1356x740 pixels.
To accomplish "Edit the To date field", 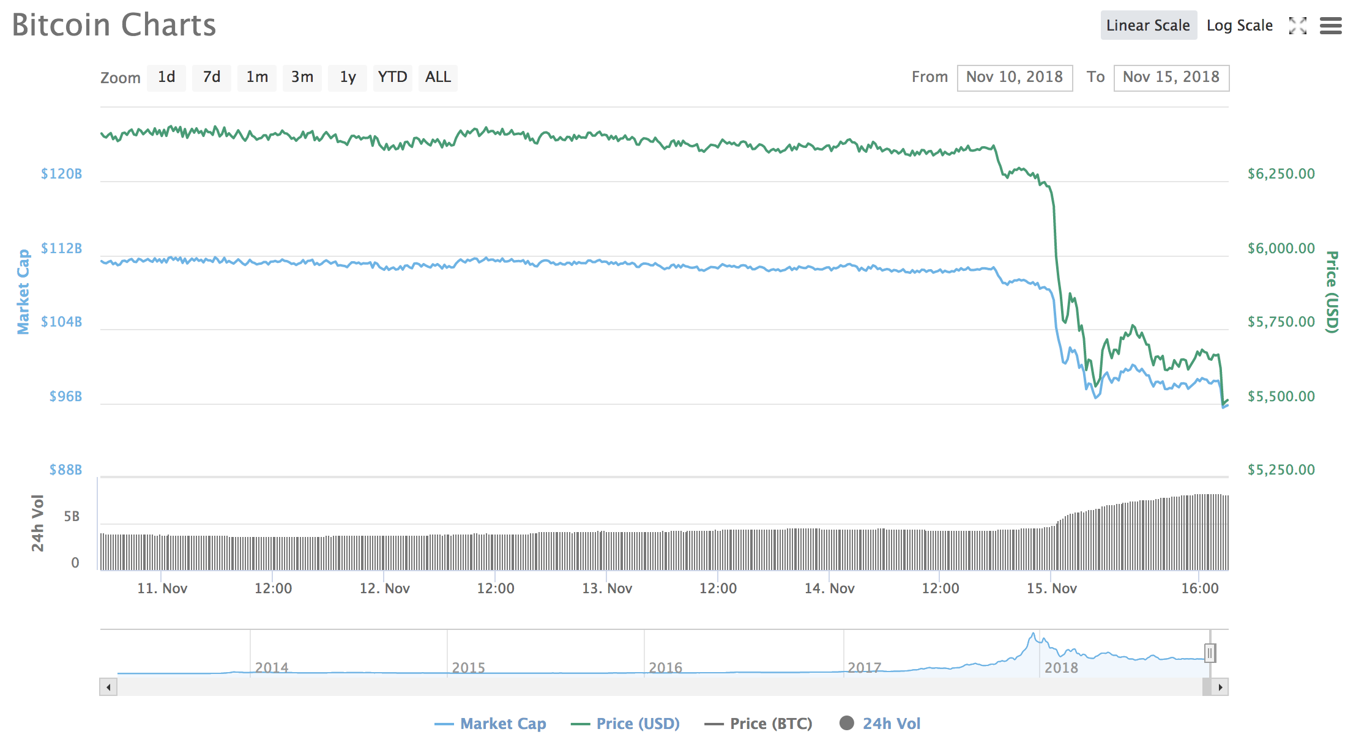I will 1171,78.
